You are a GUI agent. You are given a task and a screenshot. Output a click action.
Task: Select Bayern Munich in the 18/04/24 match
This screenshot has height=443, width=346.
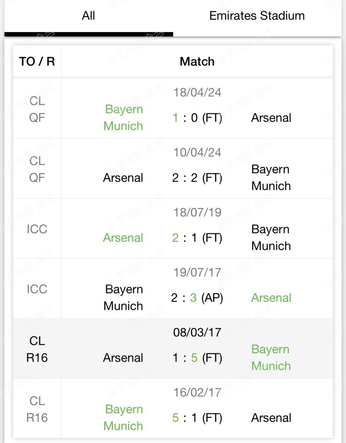point(123,117)
